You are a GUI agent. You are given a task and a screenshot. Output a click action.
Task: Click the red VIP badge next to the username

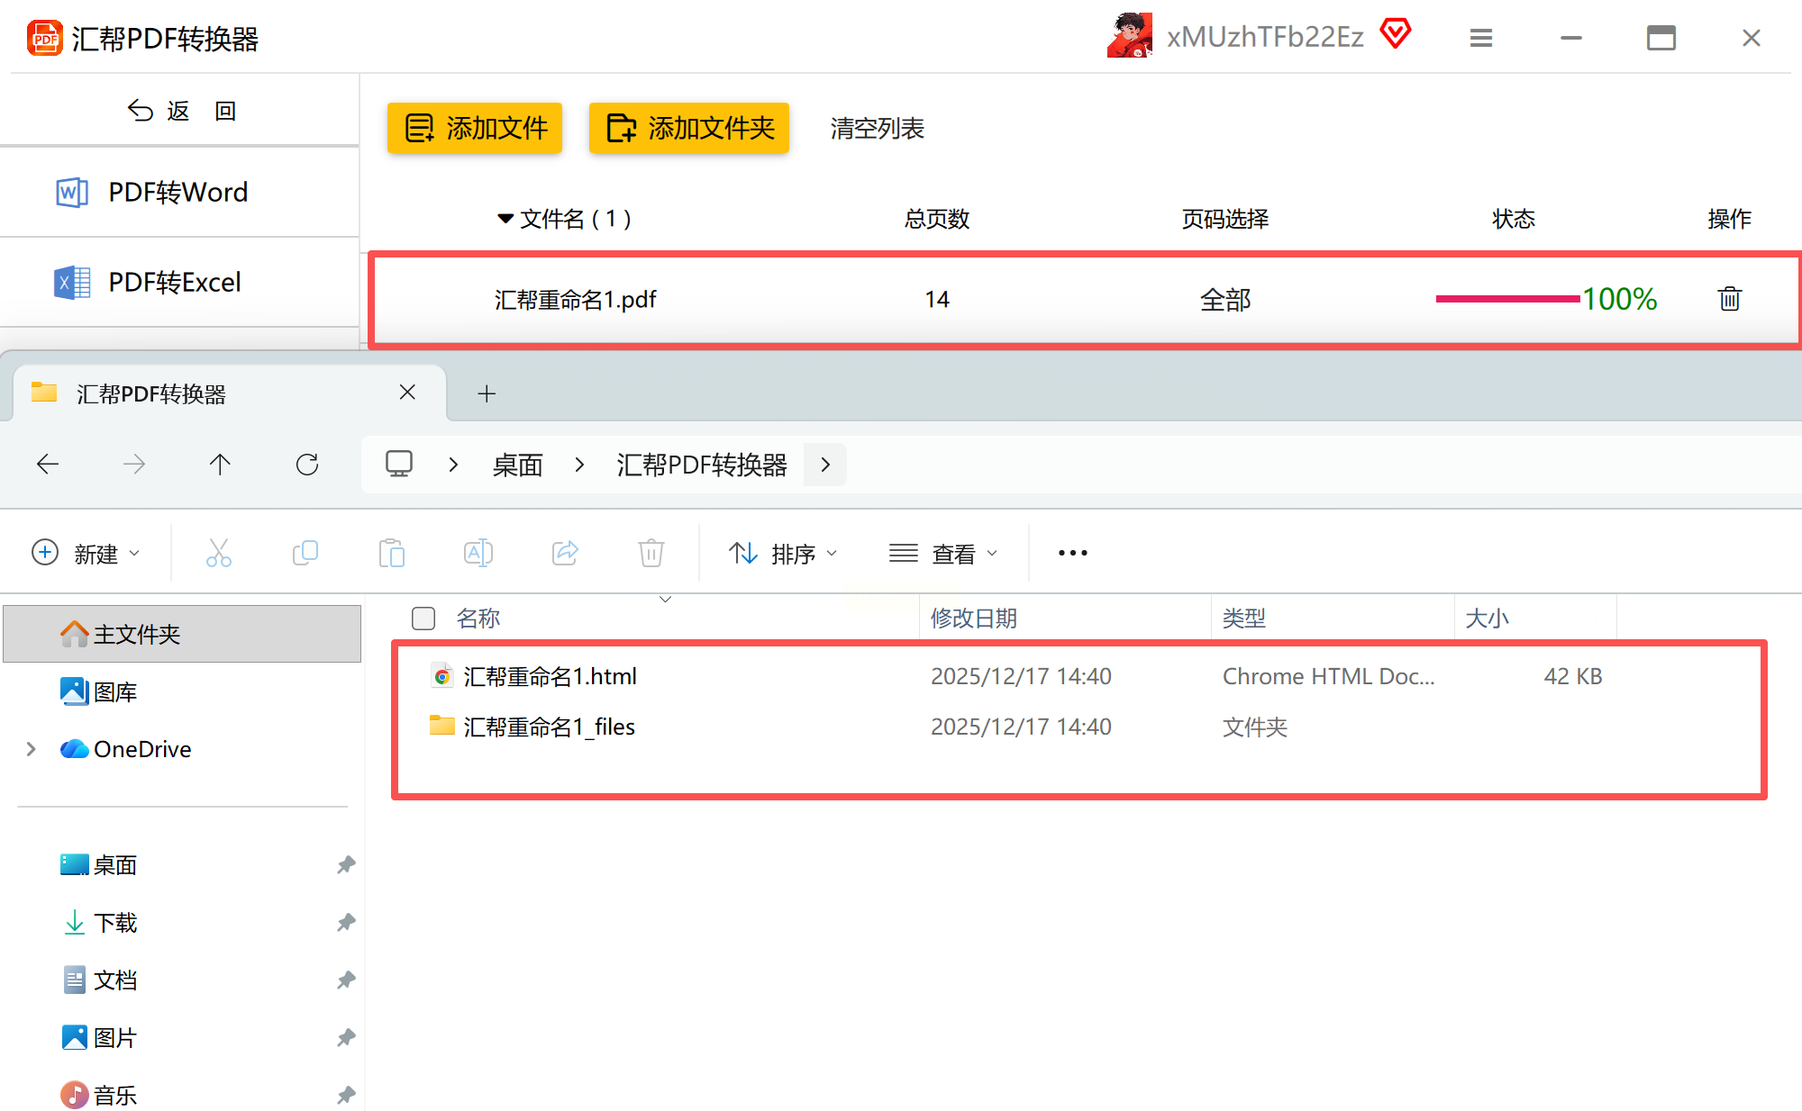[1396, 34]
